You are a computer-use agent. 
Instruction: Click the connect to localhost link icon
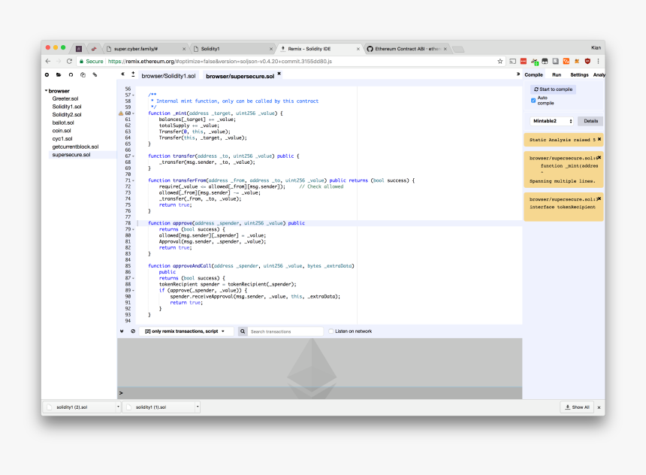point(95,74)
